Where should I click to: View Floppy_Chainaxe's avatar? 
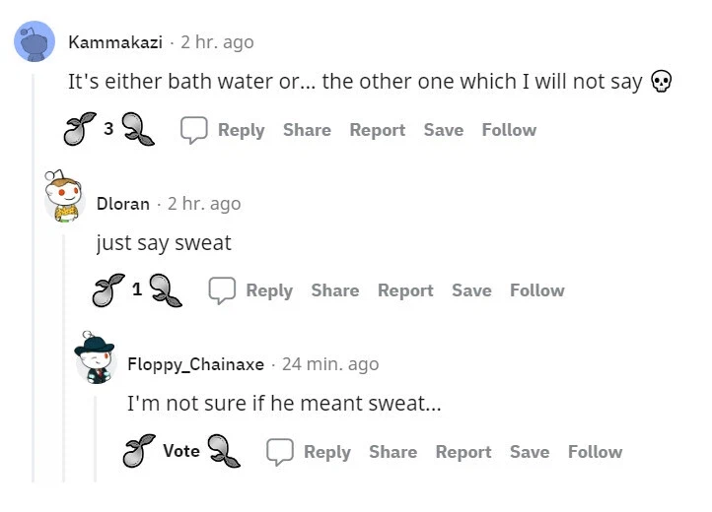[96, 360]
